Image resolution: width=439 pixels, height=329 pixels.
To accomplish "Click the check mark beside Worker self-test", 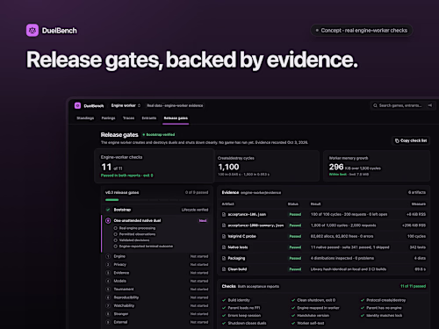I will click(293, 323).
